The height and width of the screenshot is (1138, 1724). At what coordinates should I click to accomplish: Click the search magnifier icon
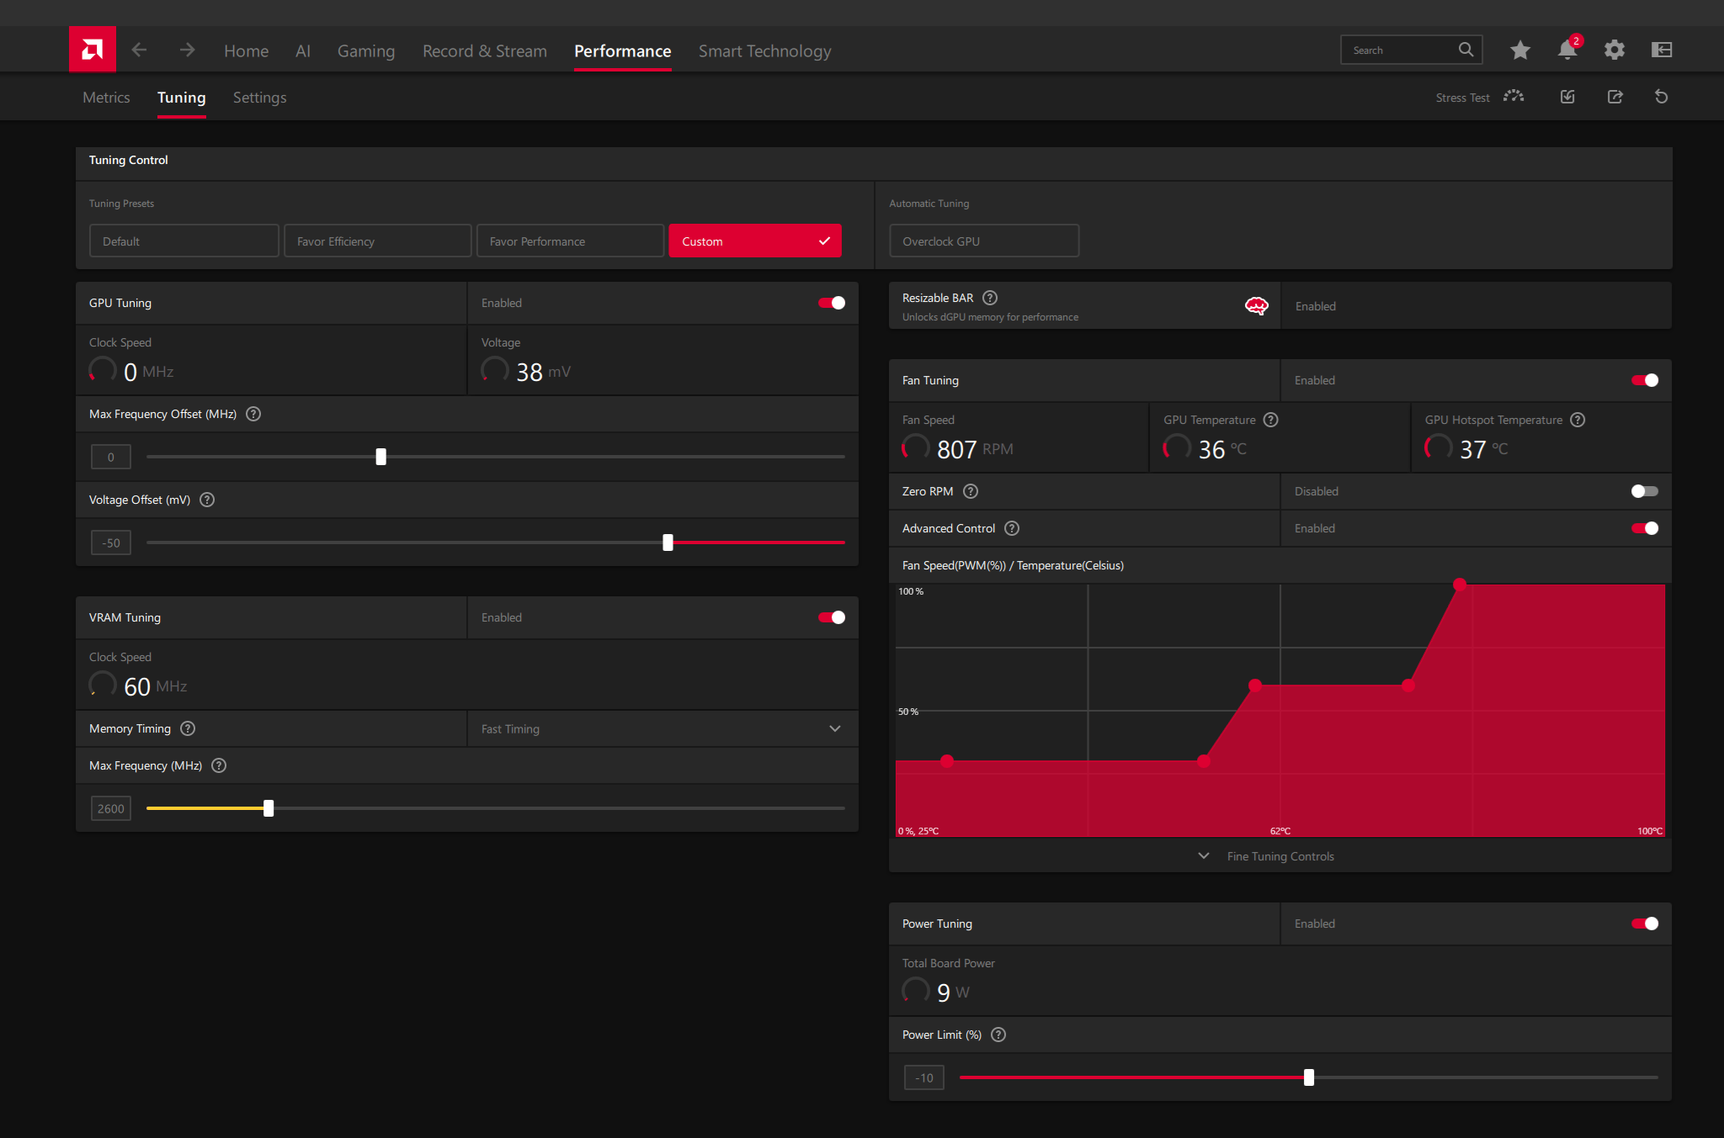click(1466, 50)
